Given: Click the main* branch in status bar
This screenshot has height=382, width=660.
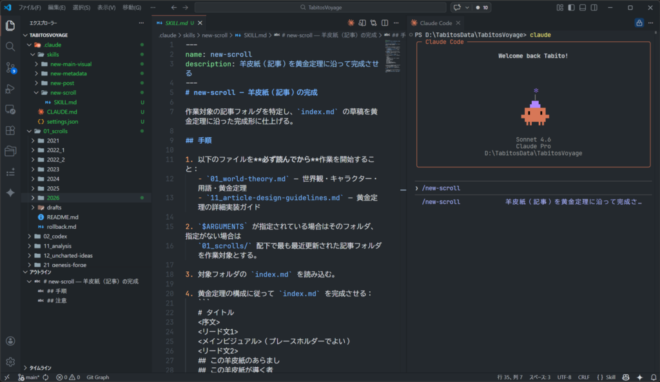Looking at the screenshot, I should (x=28, y=377).
